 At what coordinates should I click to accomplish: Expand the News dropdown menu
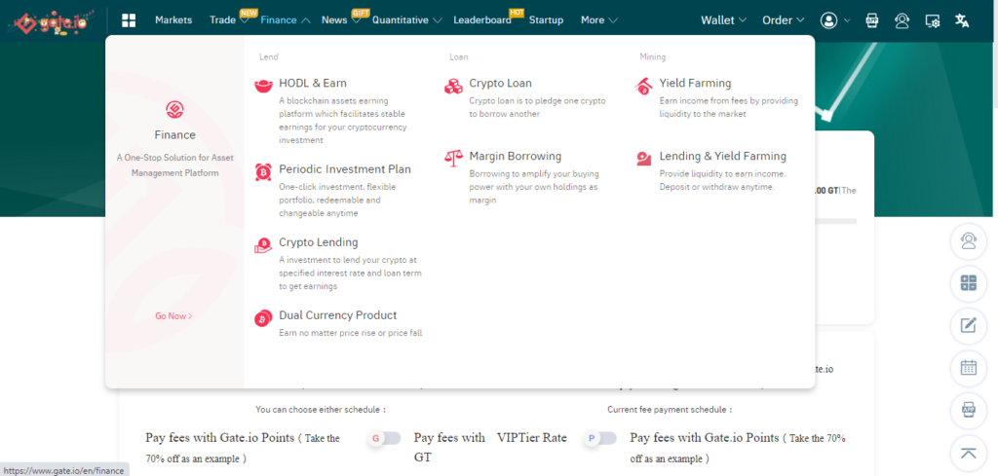356,21
